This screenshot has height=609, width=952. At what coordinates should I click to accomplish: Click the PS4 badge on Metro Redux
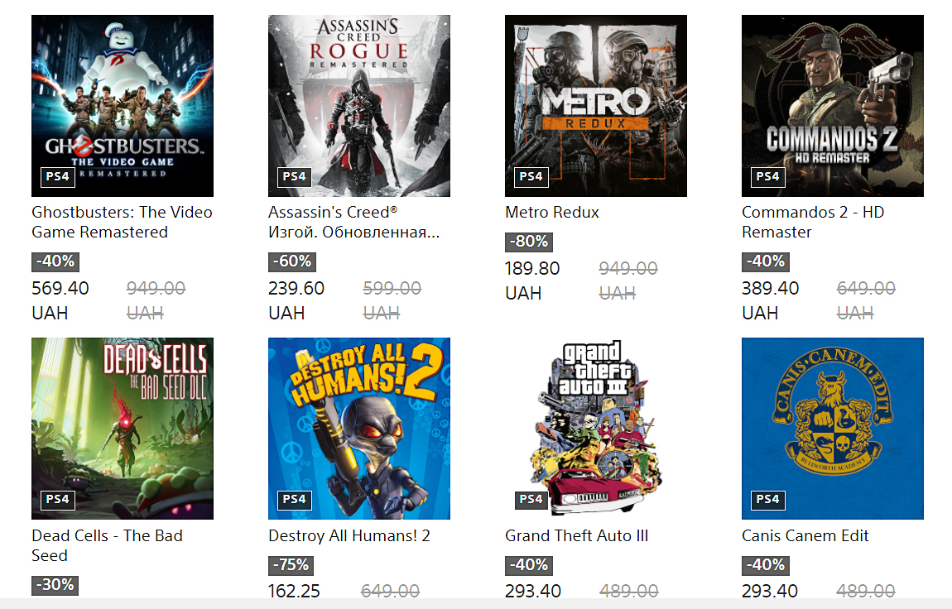531,176
